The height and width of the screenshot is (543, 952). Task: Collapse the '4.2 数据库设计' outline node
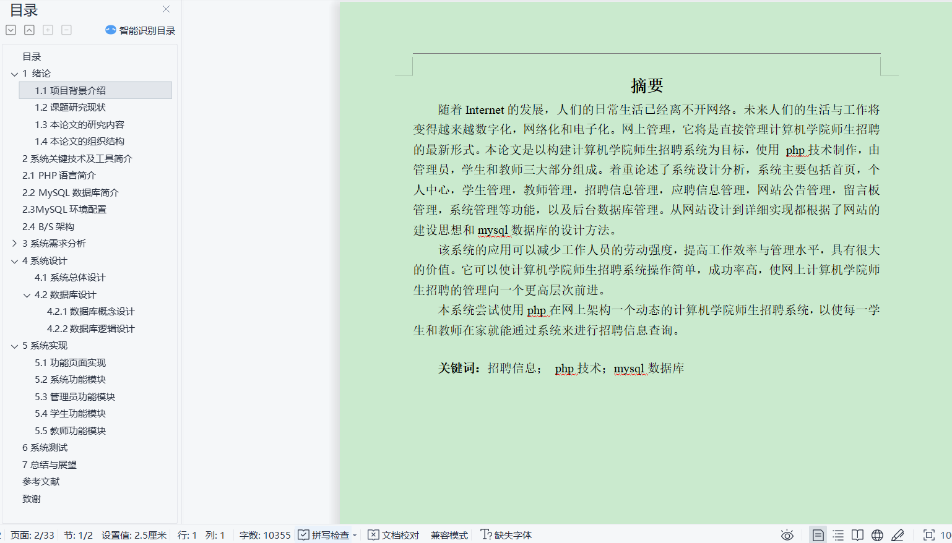[x=27, y=295]
